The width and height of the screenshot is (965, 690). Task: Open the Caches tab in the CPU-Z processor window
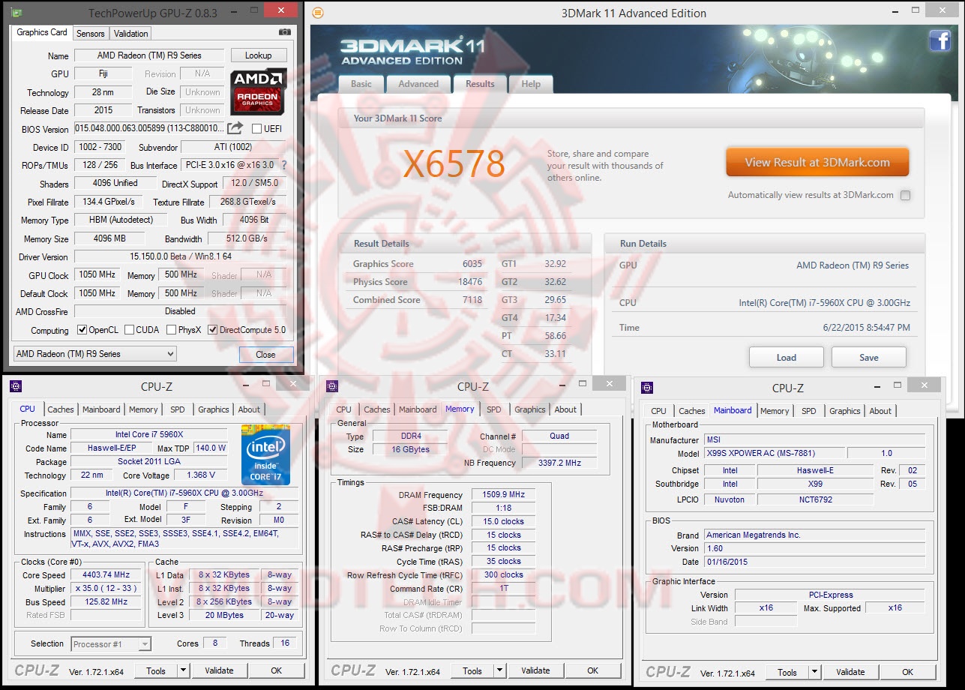click(61, 409)
